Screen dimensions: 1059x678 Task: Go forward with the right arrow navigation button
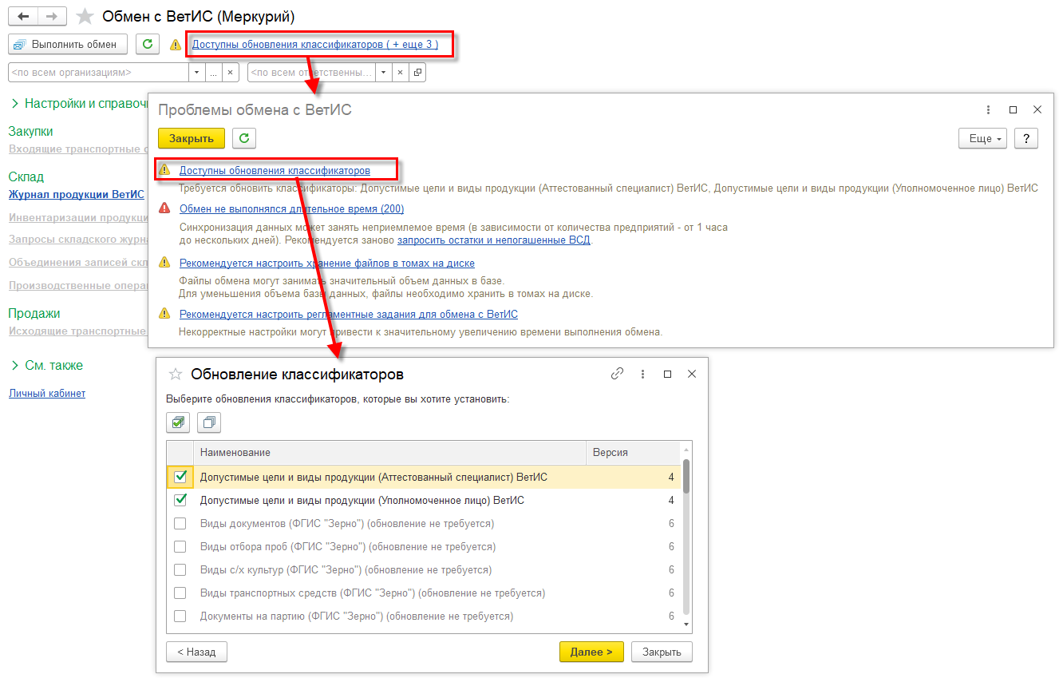click(52, 17)
